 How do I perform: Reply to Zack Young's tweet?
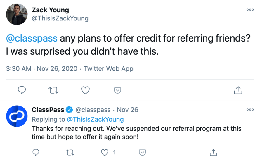pyautogui.click(x=22, y=90)
